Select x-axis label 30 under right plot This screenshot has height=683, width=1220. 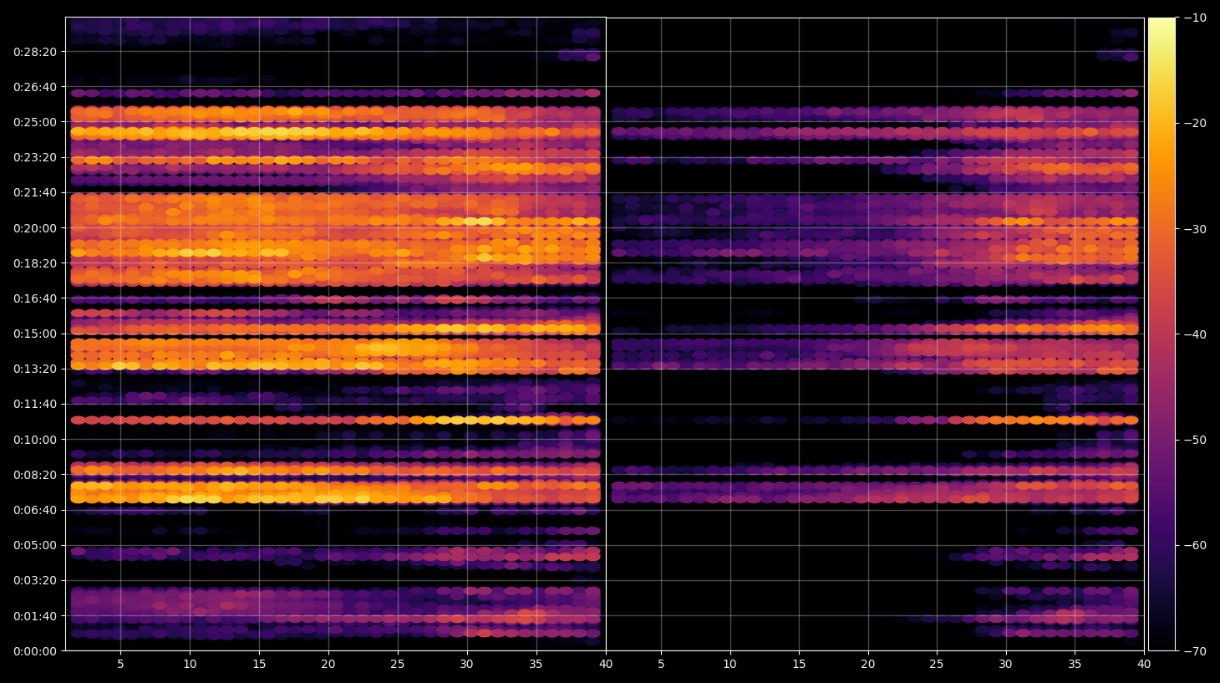pos(1006,665)
